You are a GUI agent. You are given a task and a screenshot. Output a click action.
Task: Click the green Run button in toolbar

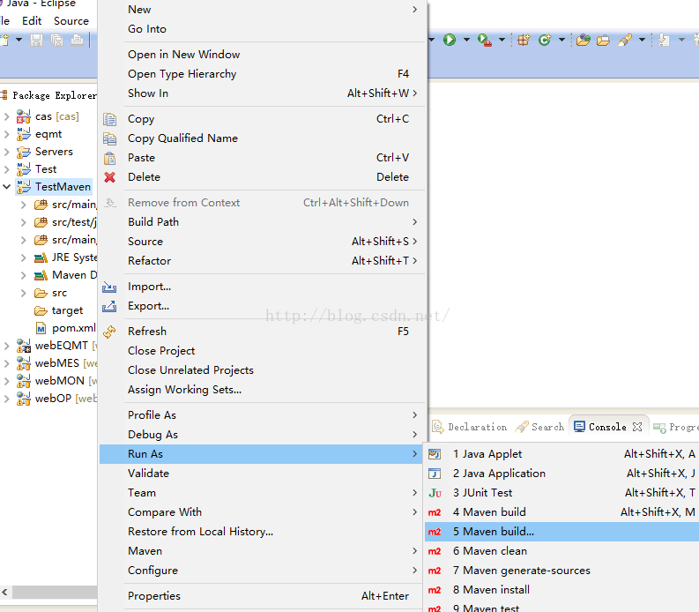pyautogui.click(x=450, y=40)
